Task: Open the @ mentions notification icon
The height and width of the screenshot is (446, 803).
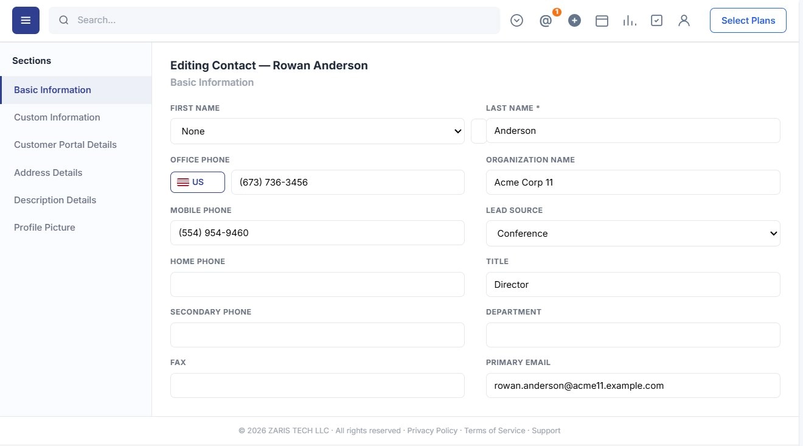Action: pyautogui.click(x=546, y=21)
